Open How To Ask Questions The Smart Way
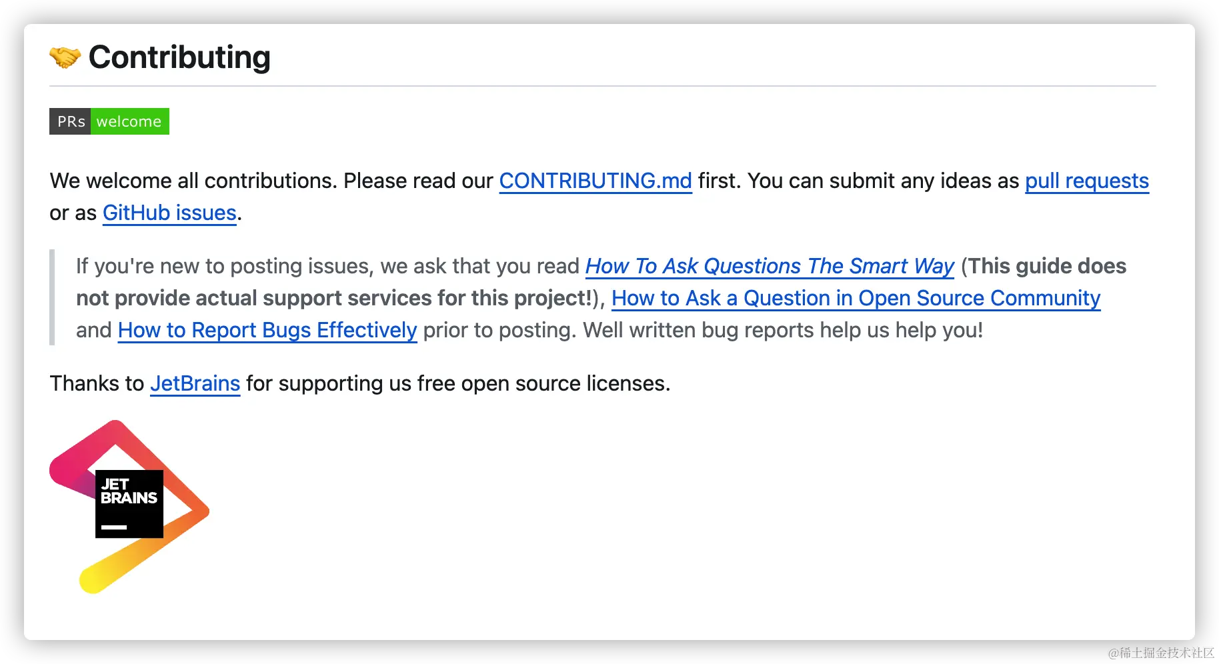Viewport: 1219px width, 664px height. coord(770,266)
